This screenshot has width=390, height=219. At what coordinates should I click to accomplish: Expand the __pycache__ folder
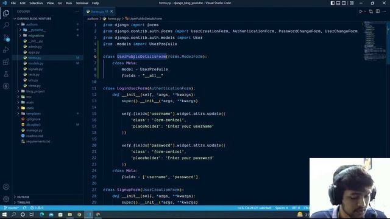pos(37,30)
